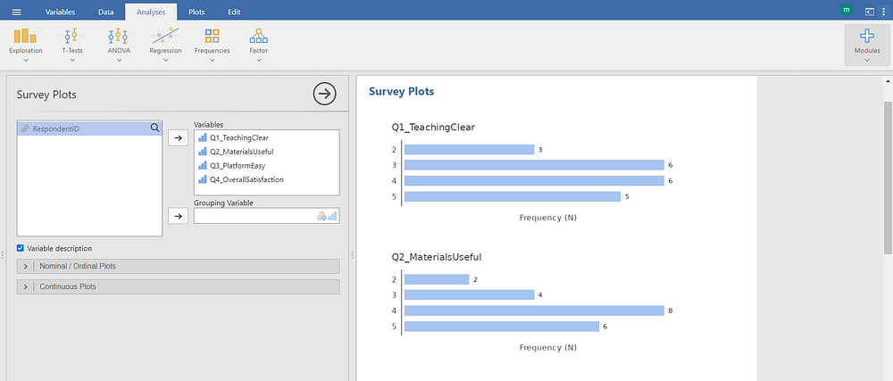This screenshot has width=893, height=381.
Task: Open the hamburger main menu
Action: (x=16, y=12)
